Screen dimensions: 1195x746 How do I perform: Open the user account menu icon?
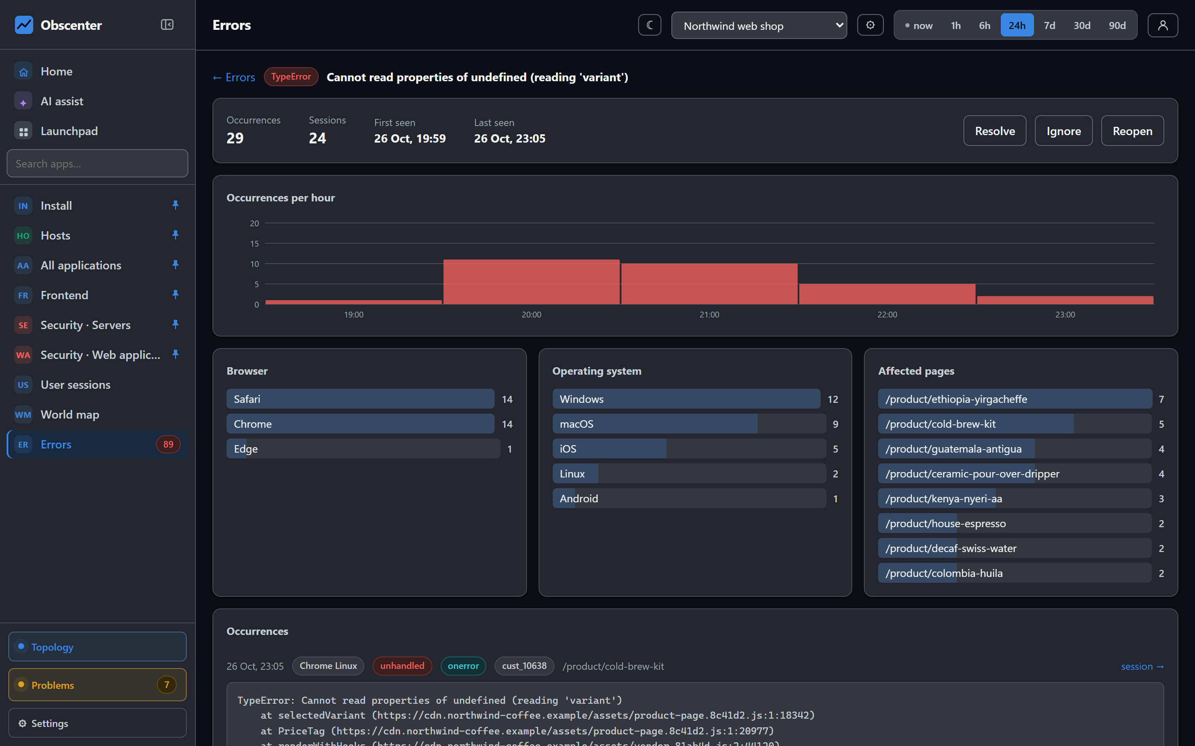[x=1162, y=25]
